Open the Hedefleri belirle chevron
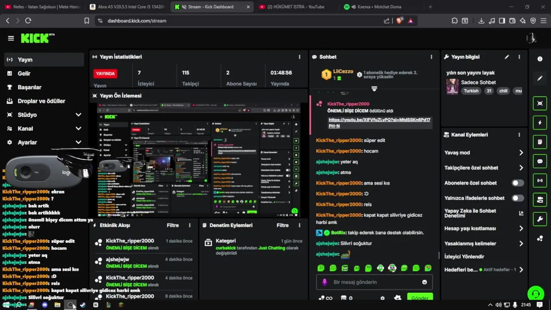Screen dimensions: 551x310 [521, 270]
